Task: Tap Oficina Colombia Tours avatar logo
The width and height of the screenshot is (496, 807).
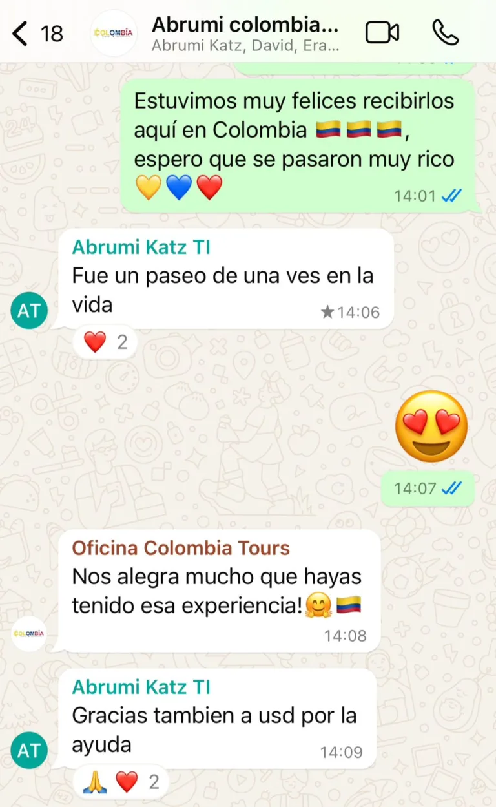Action: point(29,633)
